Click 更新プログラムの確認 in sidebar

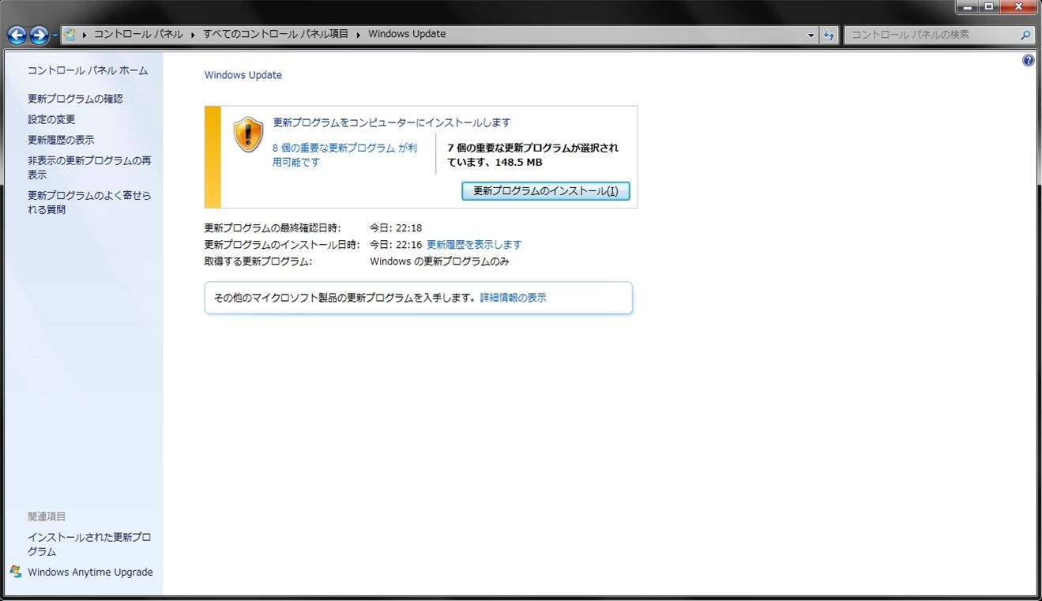[x=75, y=99]
